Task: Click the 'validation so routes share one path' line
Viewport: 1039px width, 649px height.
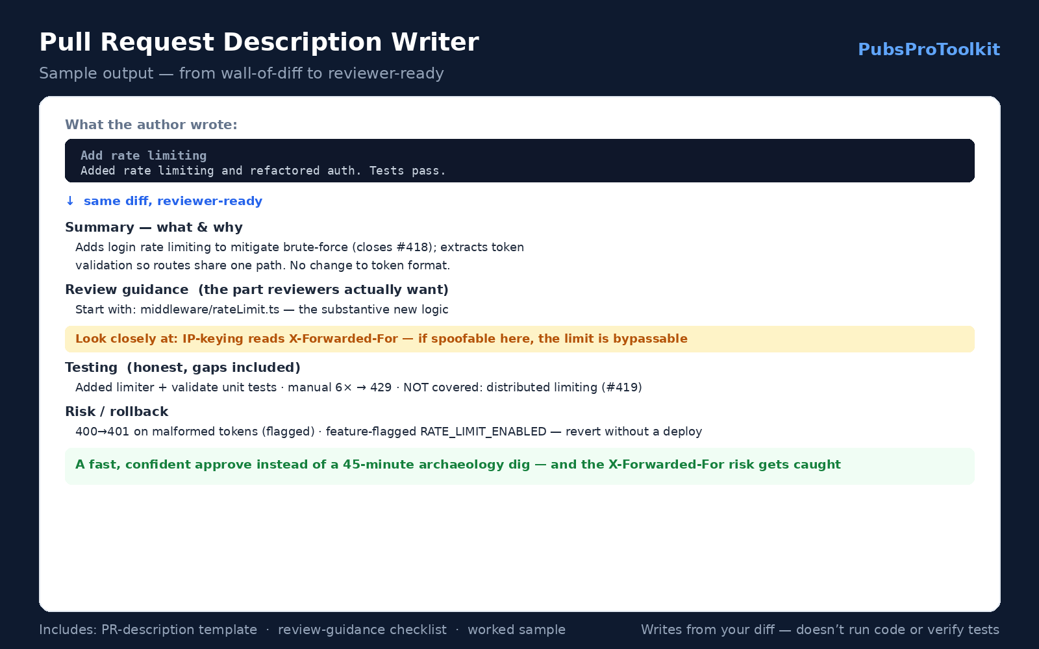Action: (x=262, y=265)
